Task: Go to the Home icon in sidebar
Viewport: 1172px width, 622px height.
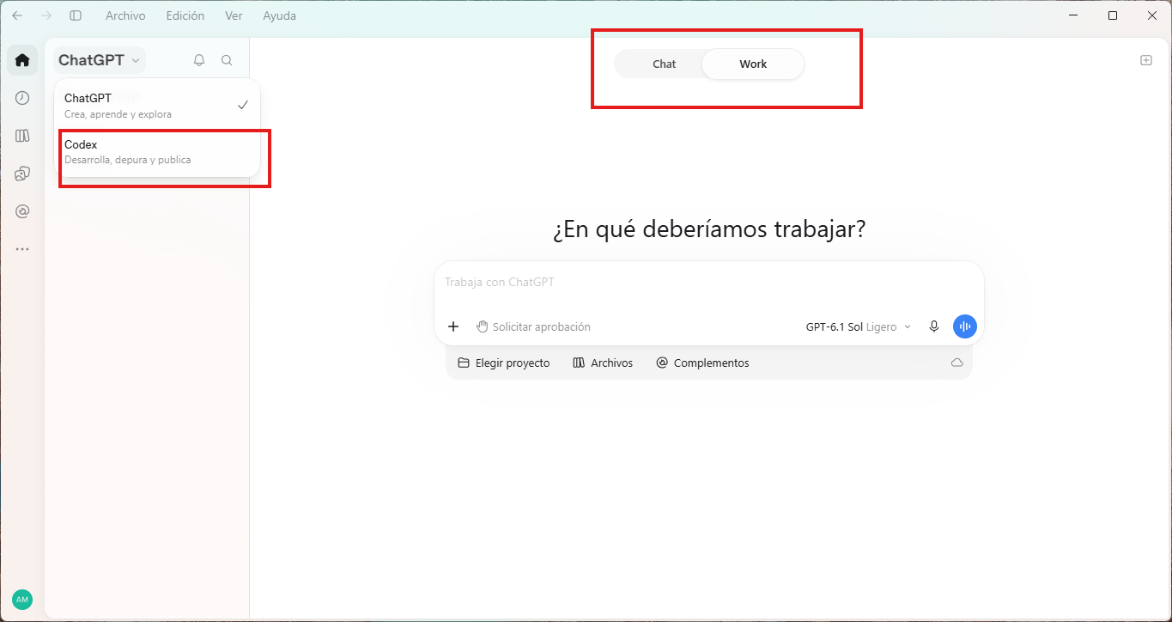Action: coord(22,60)
